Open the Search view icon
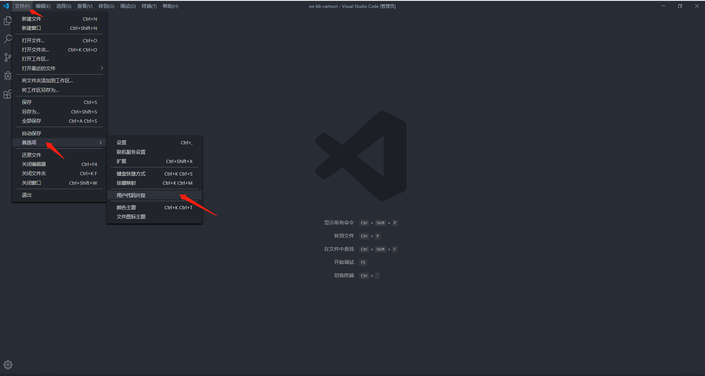This screenshot has width=705, height=376. [x=8, y=39]
